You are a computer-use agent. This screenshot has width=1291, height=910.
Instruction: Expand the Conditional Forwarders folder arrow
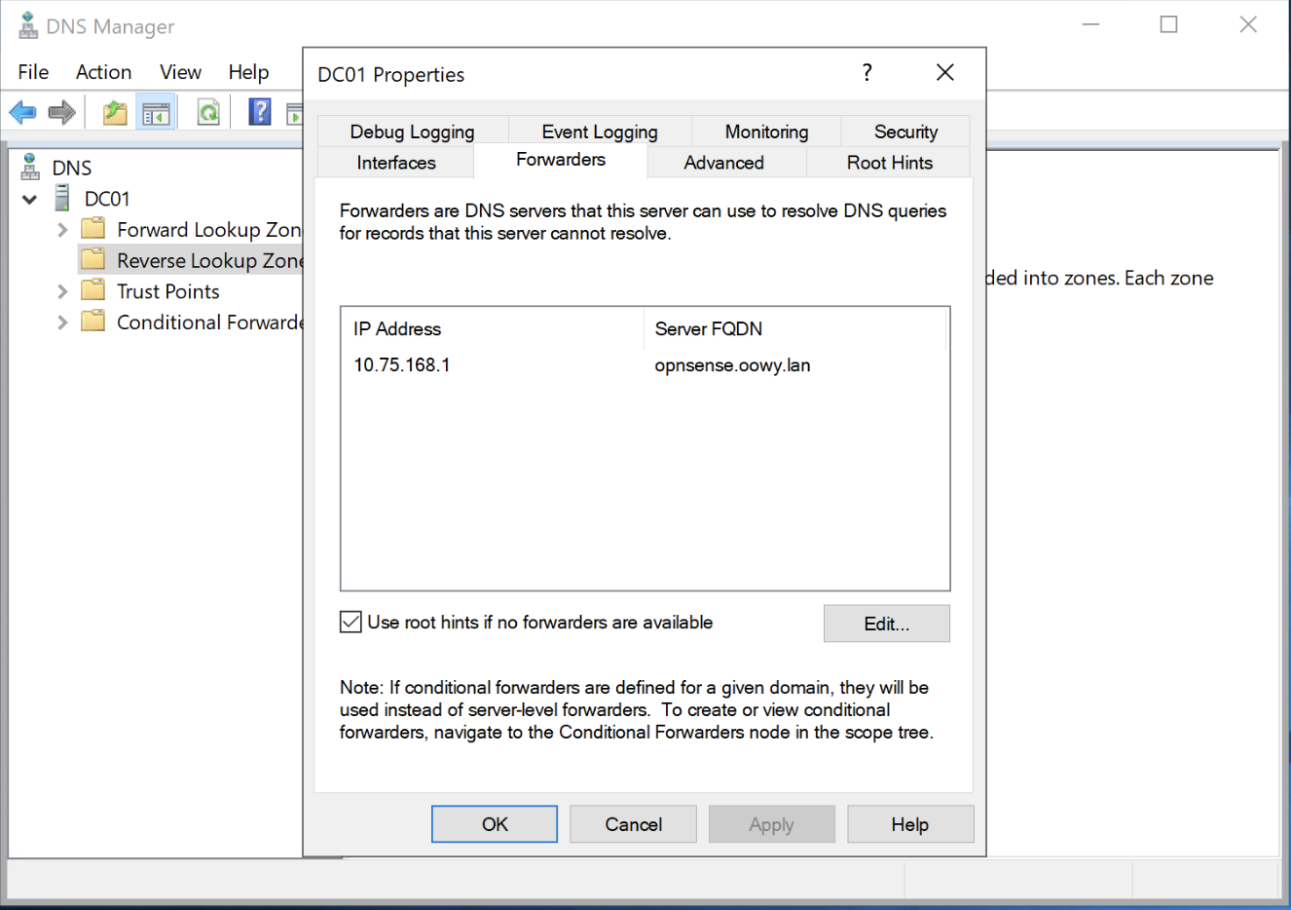pyautogui.click(x=62, y=322)
